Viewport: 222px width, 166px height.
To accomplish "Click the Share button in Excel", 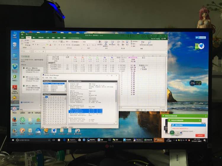I will (x=163, y=38).
